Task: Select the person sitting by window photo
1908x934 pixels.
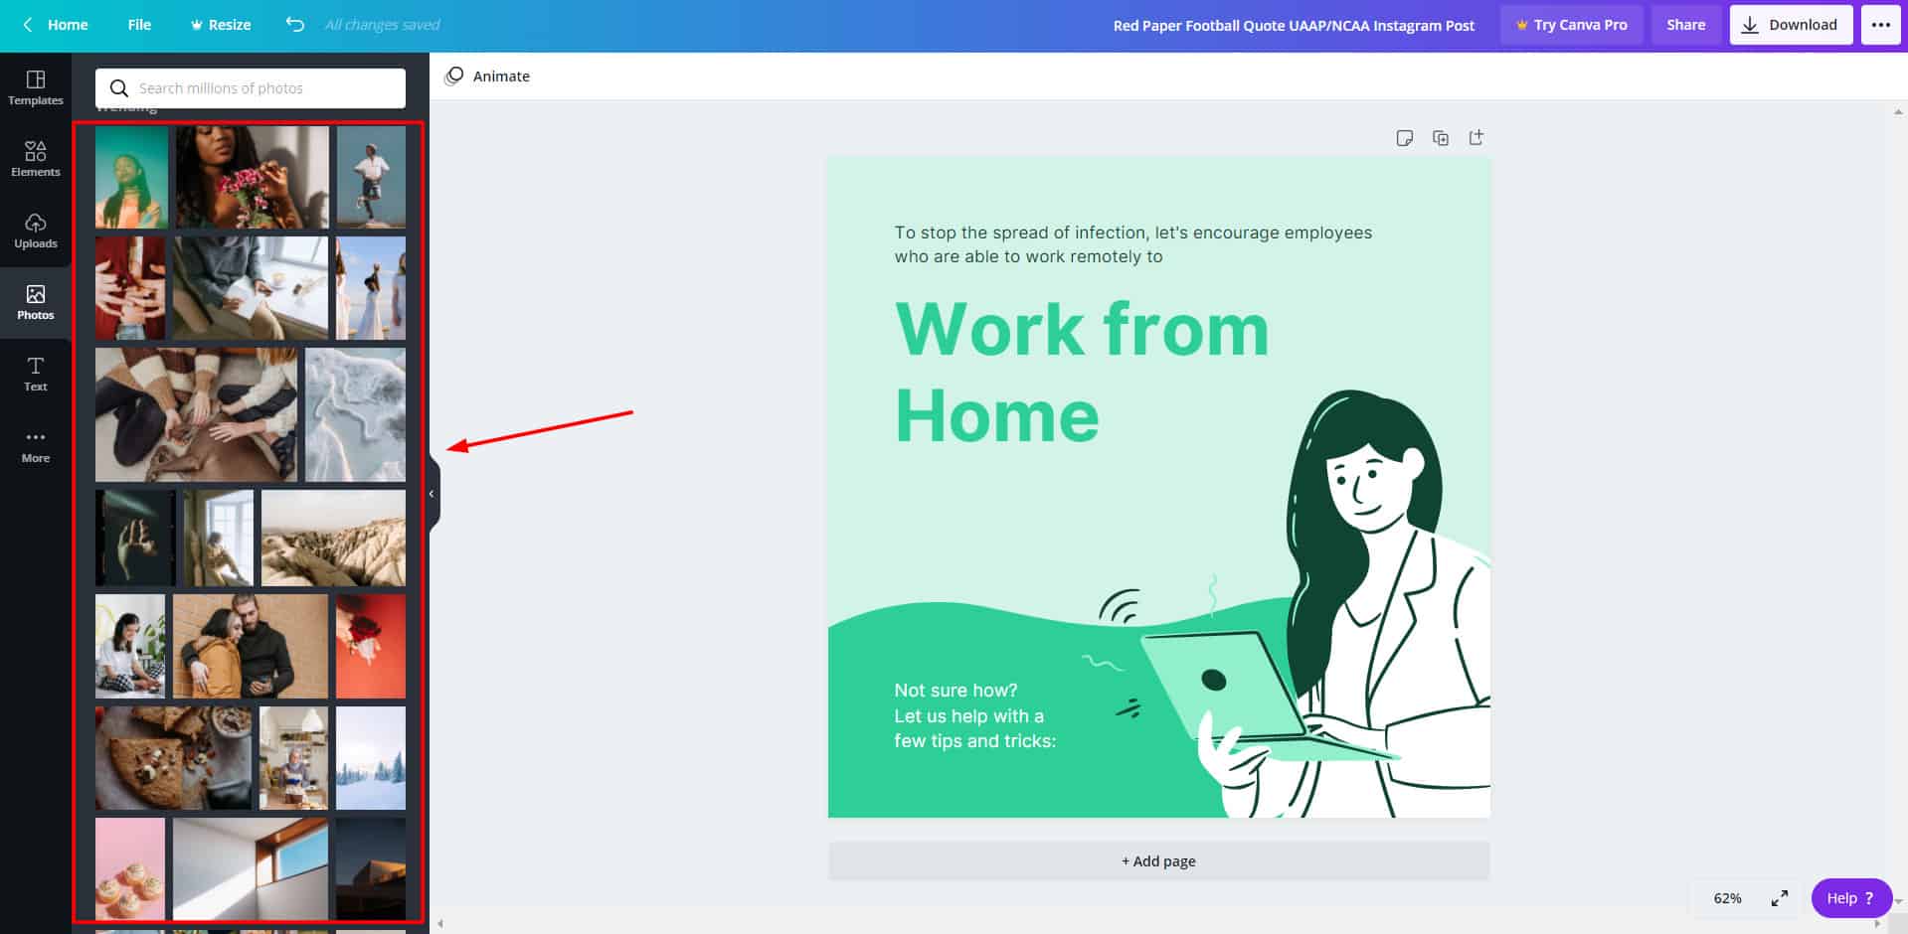Action: [x=219, y=538]
